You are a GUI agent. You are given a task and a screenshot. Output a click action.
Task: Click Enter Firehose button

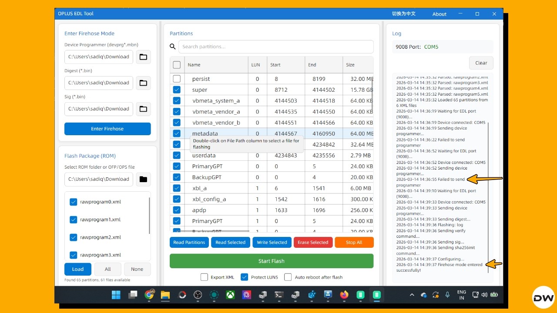pos(107,129)
